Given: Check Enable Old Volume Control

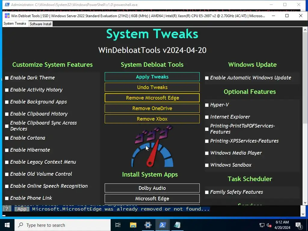Looking at the screenshot, I should [7, 174].
